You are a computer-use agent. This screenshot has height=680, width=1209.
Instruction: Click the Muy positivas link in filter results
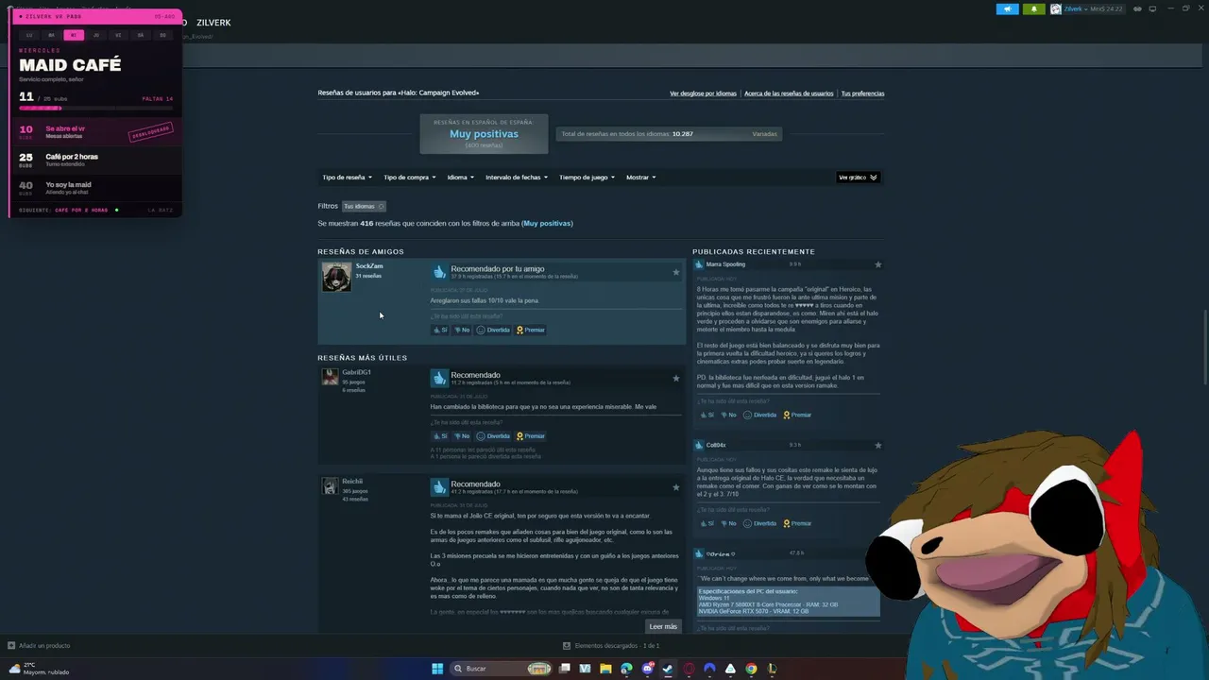point(548,224)
